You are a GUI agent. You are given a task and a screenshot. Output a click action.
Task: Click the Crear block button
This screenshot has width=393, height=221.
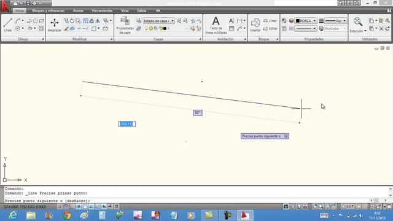pyautogui.click(x=270, y=21)
